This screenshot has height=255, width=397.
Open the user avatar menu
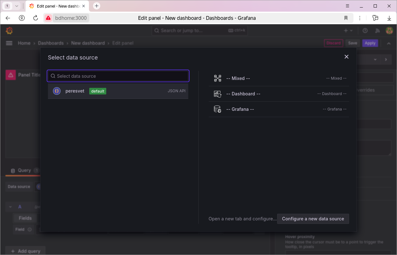[x=389, y=31]
